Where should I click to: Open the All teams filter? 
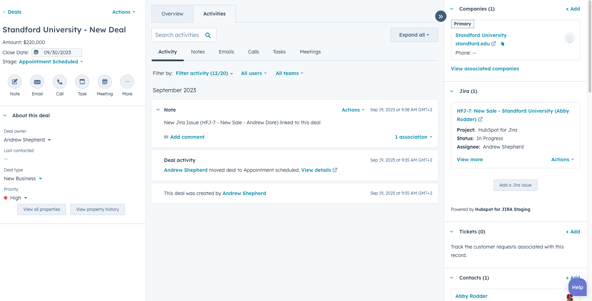(289, 73)
